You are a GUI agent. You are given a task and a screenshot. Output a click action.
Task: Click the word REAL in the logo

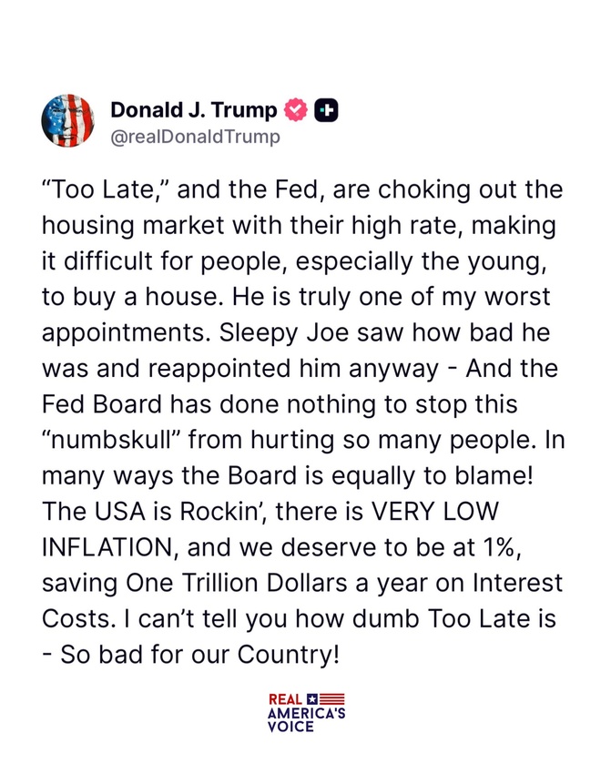[x=286, y=699]
